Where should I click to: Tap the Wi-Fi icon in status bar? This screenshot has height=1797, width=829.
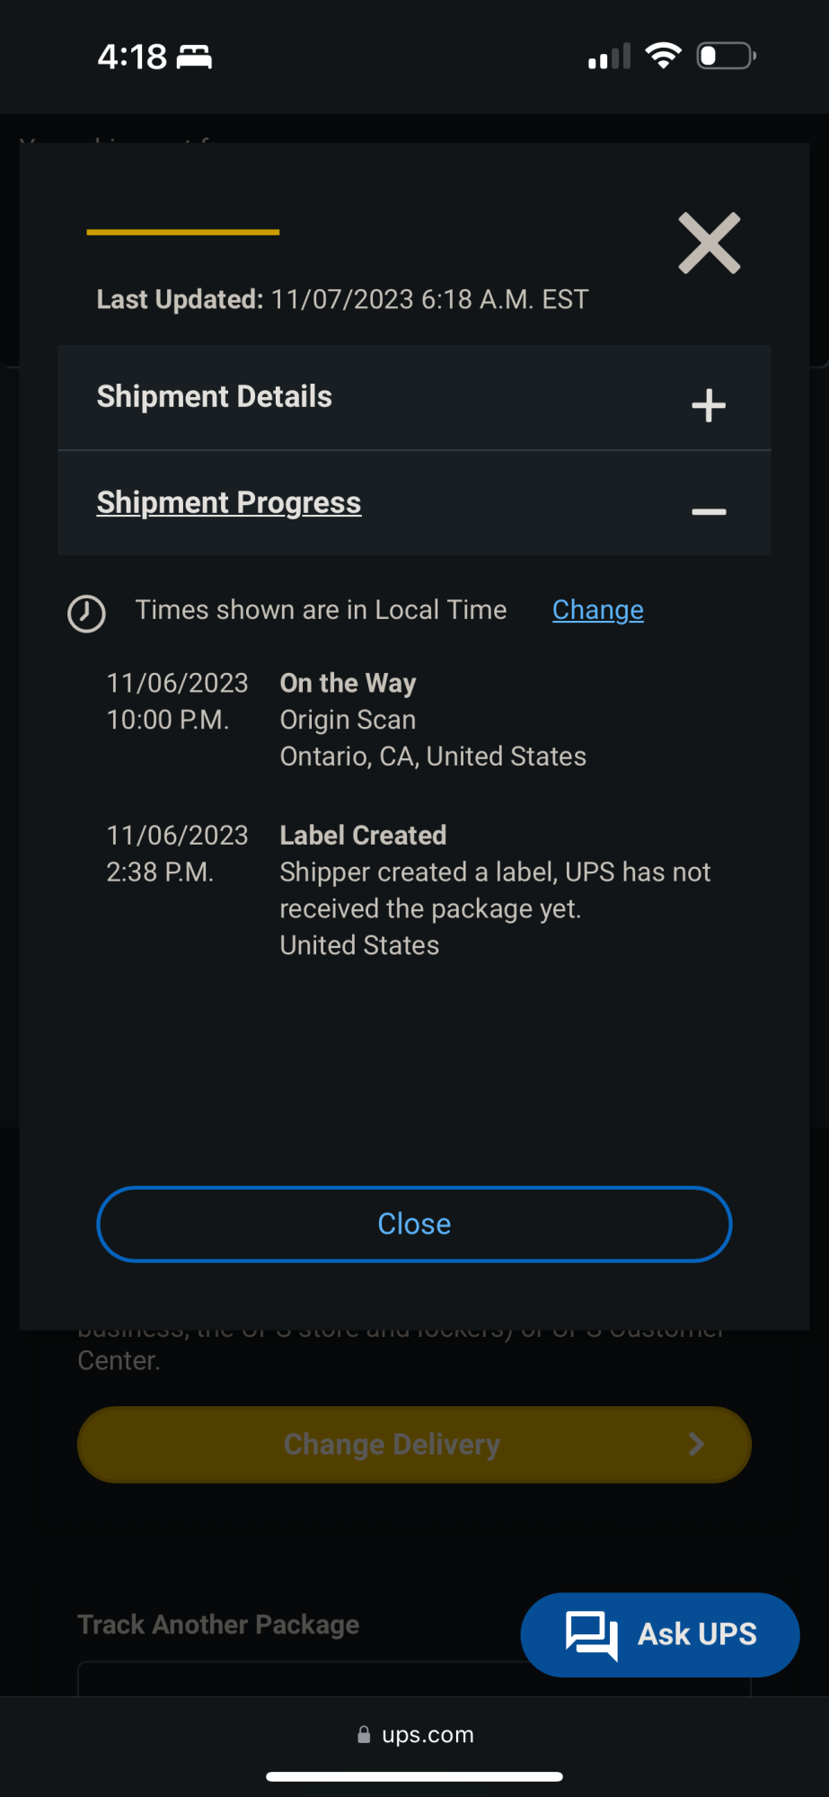[663, 56]
